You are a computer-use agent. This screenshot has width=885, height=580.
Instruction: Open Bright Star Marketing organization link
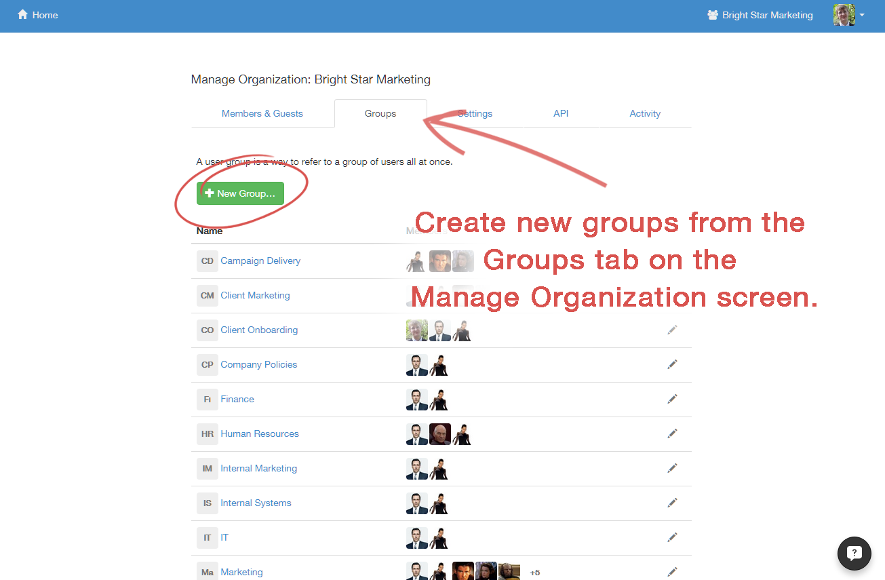point(760,15)
